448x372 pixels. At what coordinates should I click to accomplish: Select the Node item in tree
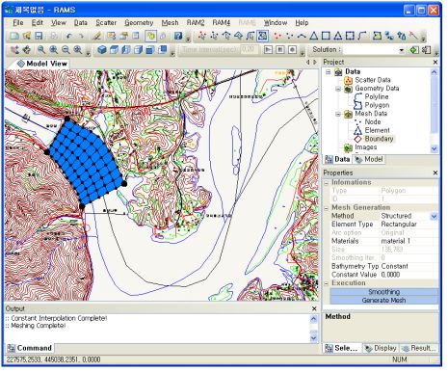[x=373, y=122]
